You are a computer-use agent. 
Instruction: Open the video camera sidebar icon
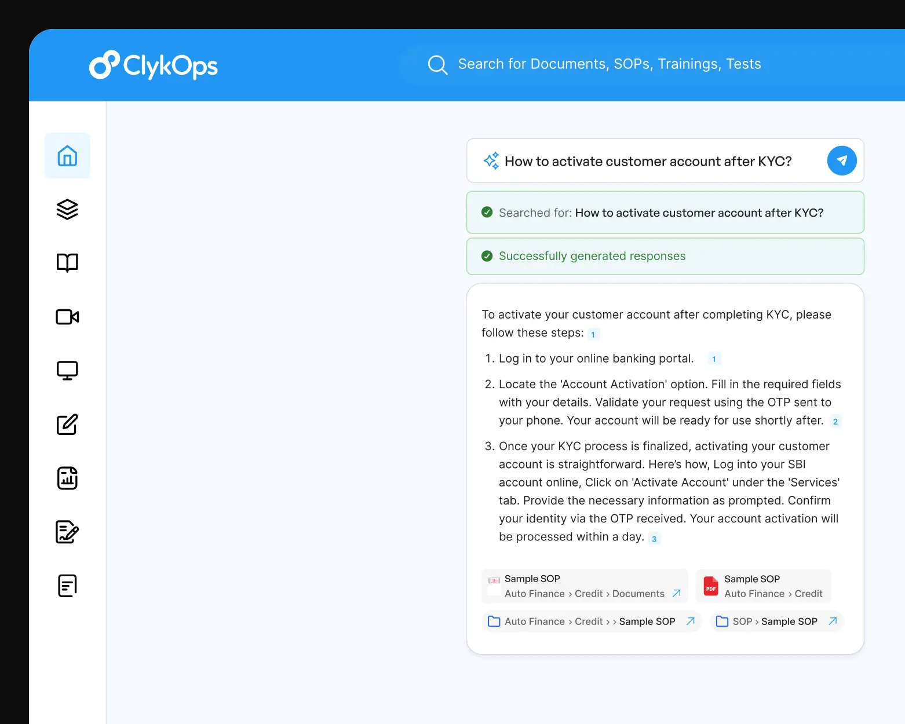click(x=67, y=317)
